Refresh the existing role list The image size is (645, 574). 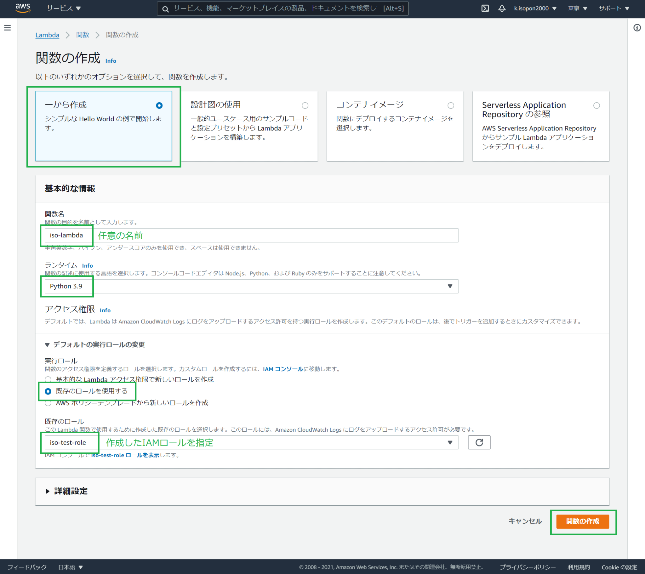pyautogui.click(x=479, y=442)
